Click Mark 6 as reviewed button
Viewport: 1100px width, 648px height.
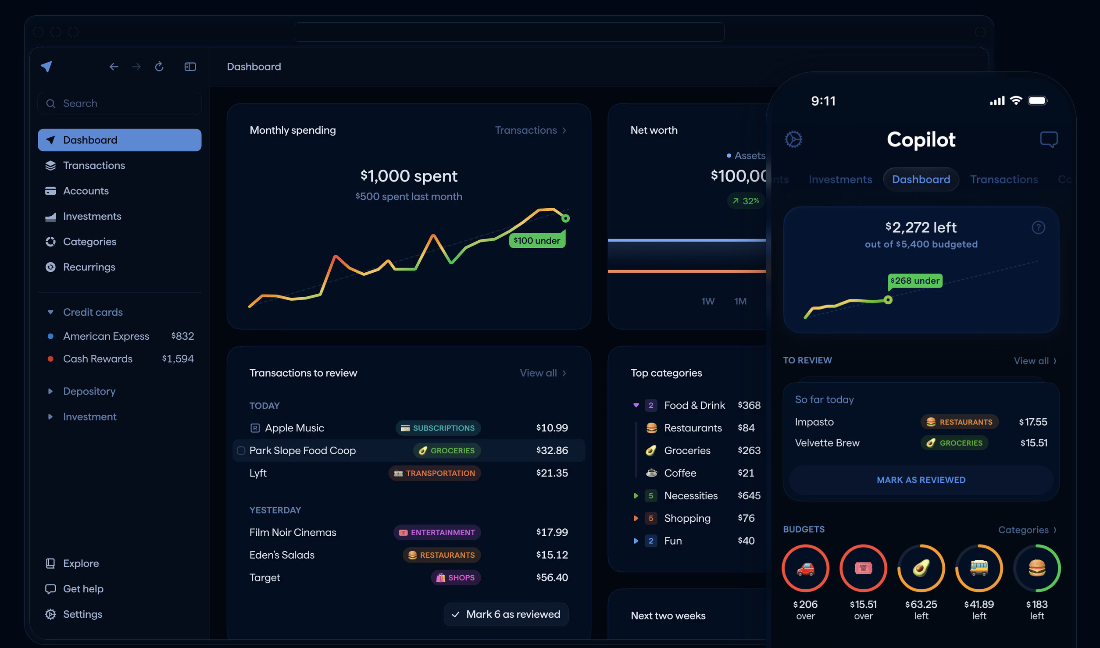coord(506,614)
